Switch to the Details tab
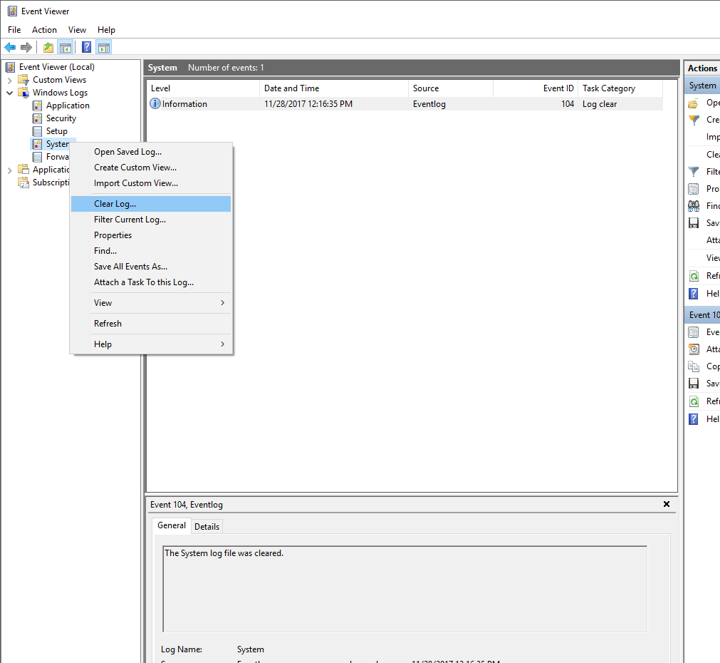 coord(207,527)
